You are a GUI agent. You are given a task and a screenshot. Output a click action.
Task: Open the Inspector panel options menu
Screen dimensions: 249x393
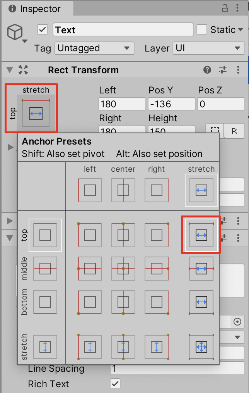coord(238,8)
